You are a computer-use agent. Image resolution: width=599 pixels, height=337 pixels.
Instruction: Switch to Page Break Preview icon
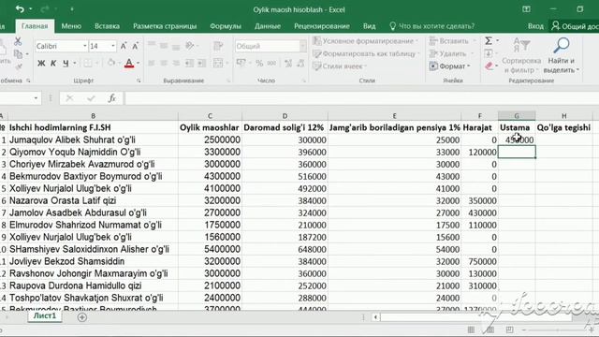[x=509, y=330]
